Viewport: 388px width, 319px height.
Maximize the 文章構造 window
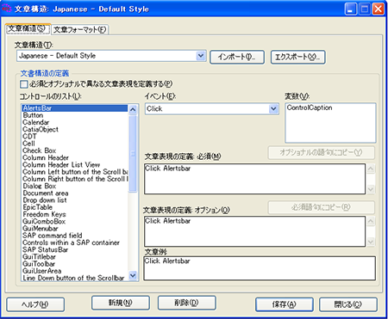click(x=365, y=9)
